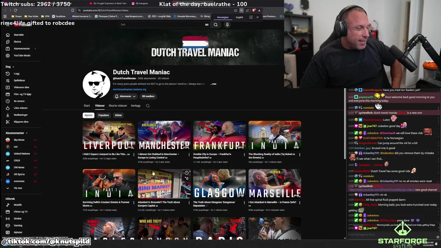Open Startside home in YouTube sidebar

click(x=19, y=35)
